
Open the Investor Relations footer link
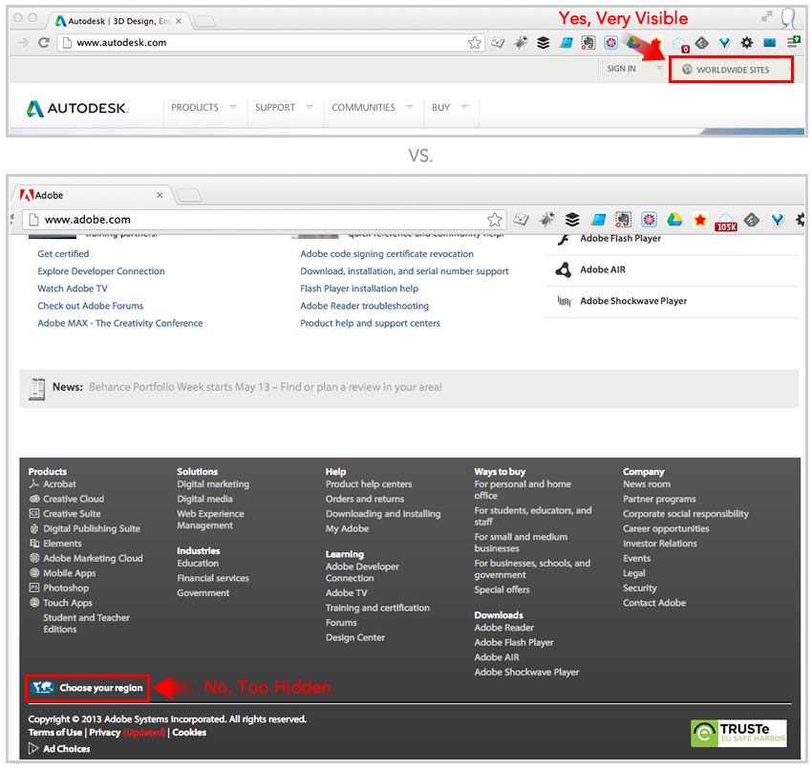tap(660, 544)
